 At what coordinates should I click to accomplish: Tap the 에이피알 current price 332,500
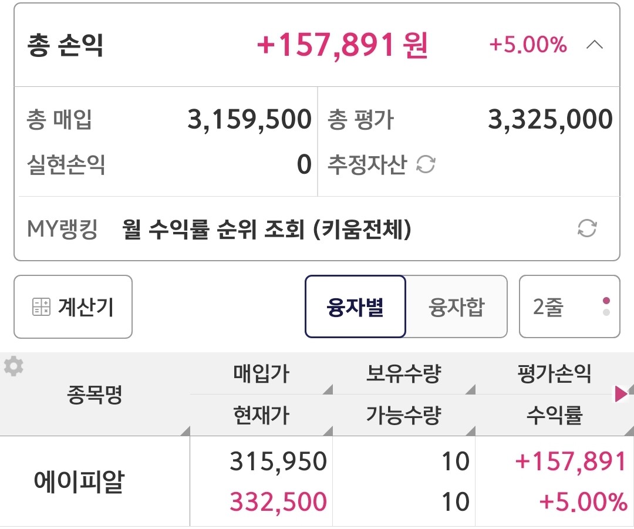[x=278, y=503]
